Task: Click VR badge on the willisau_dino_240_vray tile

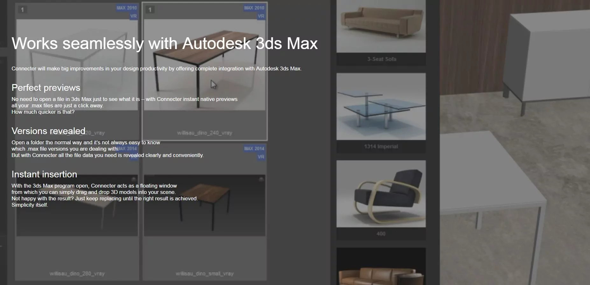Action: pos(261,16)
